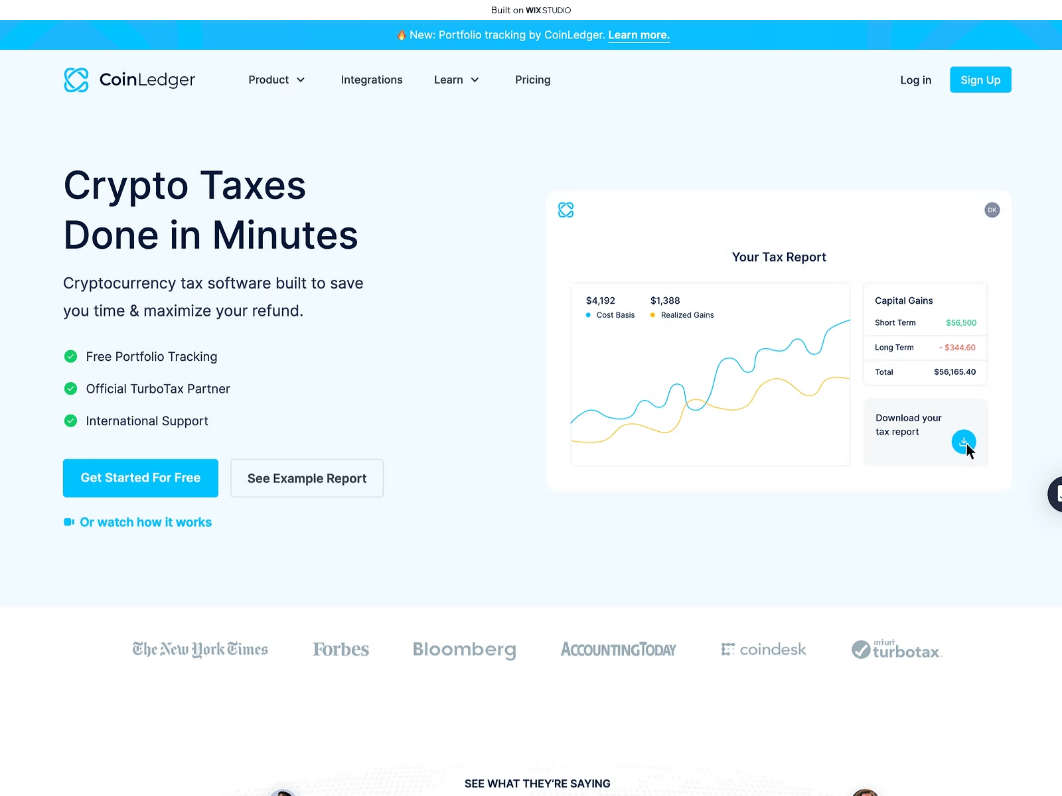Click the Intuit TurboTax logo
Image resolution: width=1062 pixels, height=796 pixels.
pos(897,649)
